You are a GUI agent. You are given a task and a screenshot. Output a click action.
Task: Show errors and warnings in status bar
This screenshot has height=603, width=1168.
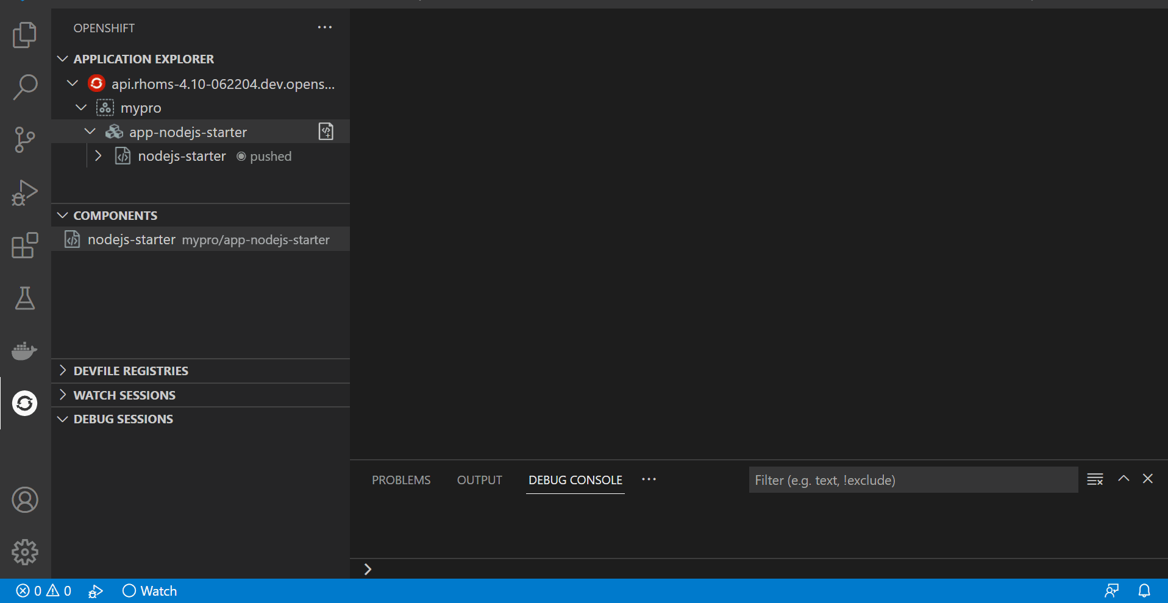43,591
